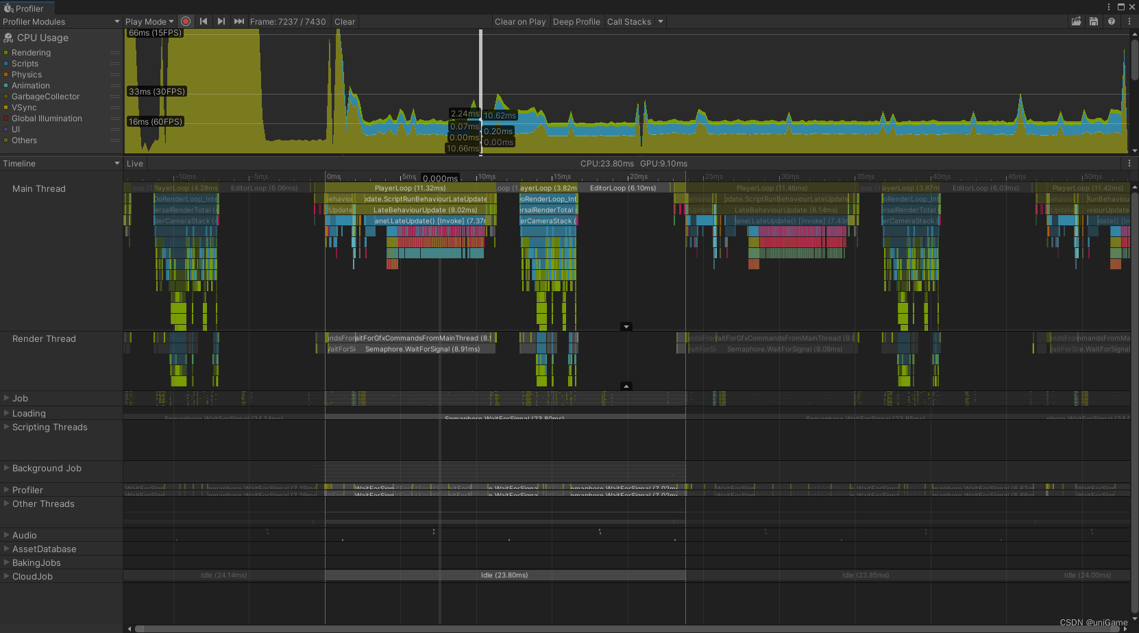Screen dimensions: 1139x633
Task: Select LateBehaviourUpdate (8.02ms) sample
Action: pyautogui.click(x=425, y=210)
